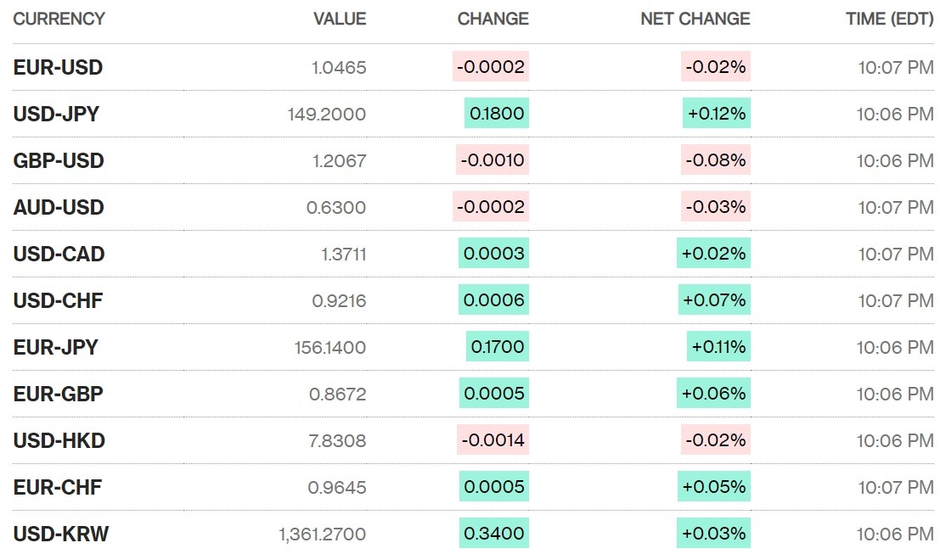Click the USD-JPY value 149.2000
The image size is (946, 554).
(327, 115)
